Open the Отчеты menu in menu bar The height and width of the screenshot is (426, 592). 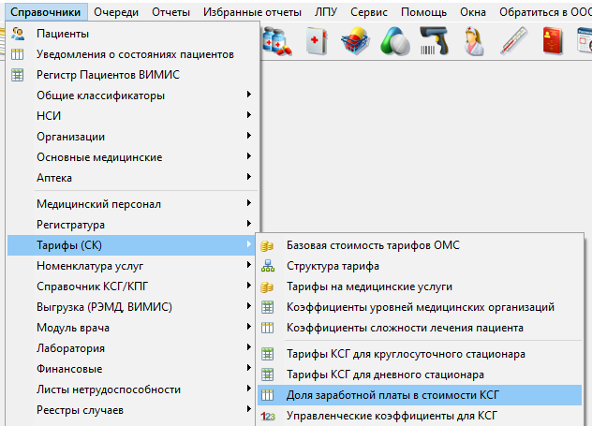[x=169, y=12]
